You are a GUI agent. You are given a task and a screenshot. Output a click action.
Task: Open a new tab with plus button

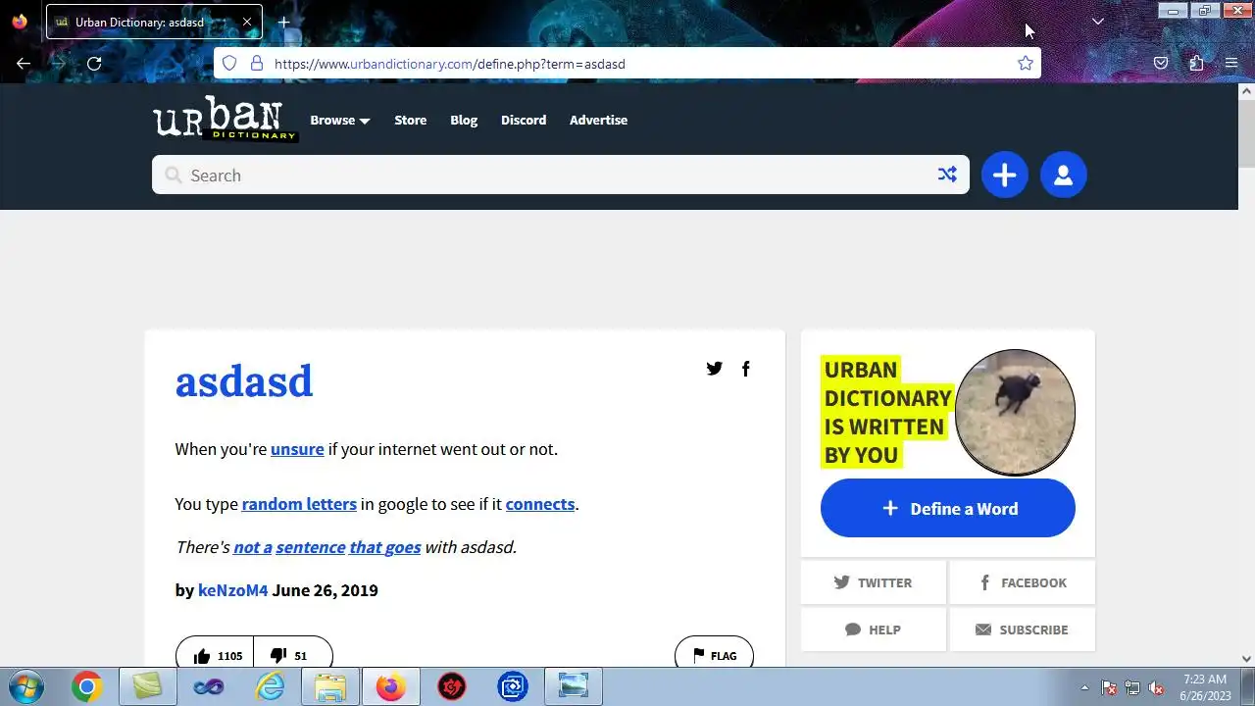coord(283,22)
